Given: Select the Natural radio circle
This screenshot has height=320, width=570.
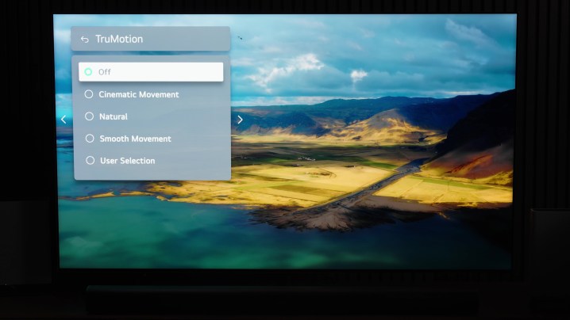Looking at the screenshot, I should point(89,116).
